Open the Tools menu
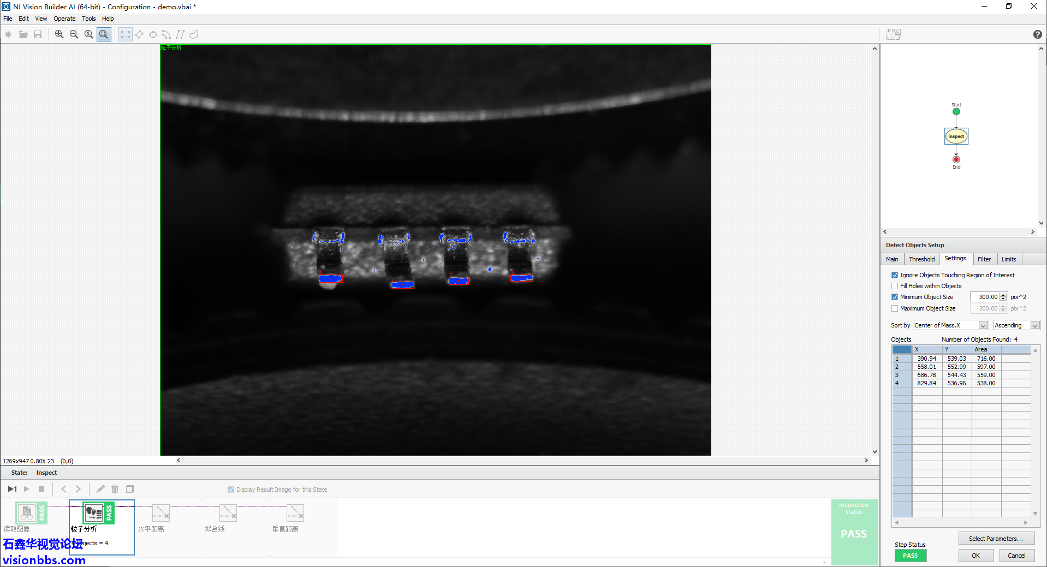 pyautogui.click(x=88, y=18)
